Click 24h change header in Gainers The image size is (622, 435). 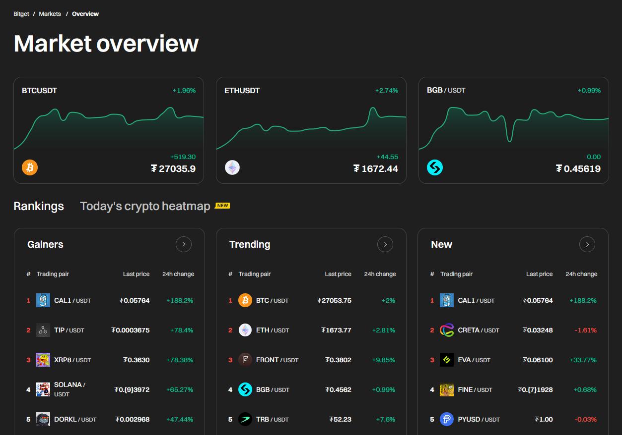178,274
